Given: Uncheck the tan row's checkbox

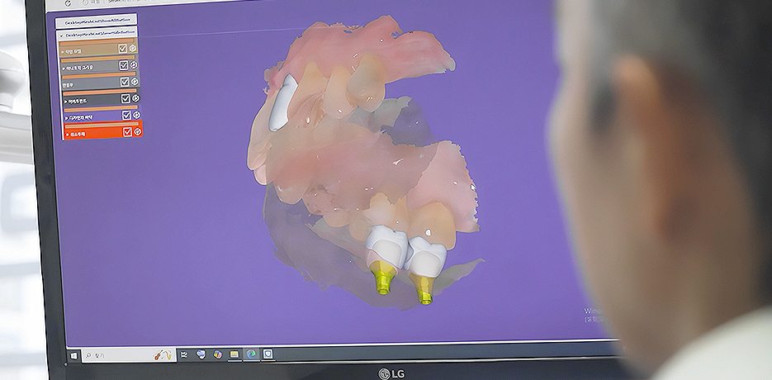Looking at the screenshot, I should pyautogui.click(x=122, y=48).
